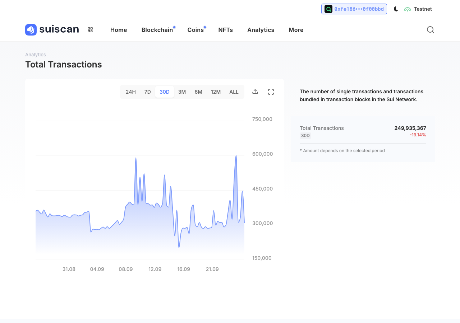
Task: Click the suiscan logo icon
Action: click(31, 30)
